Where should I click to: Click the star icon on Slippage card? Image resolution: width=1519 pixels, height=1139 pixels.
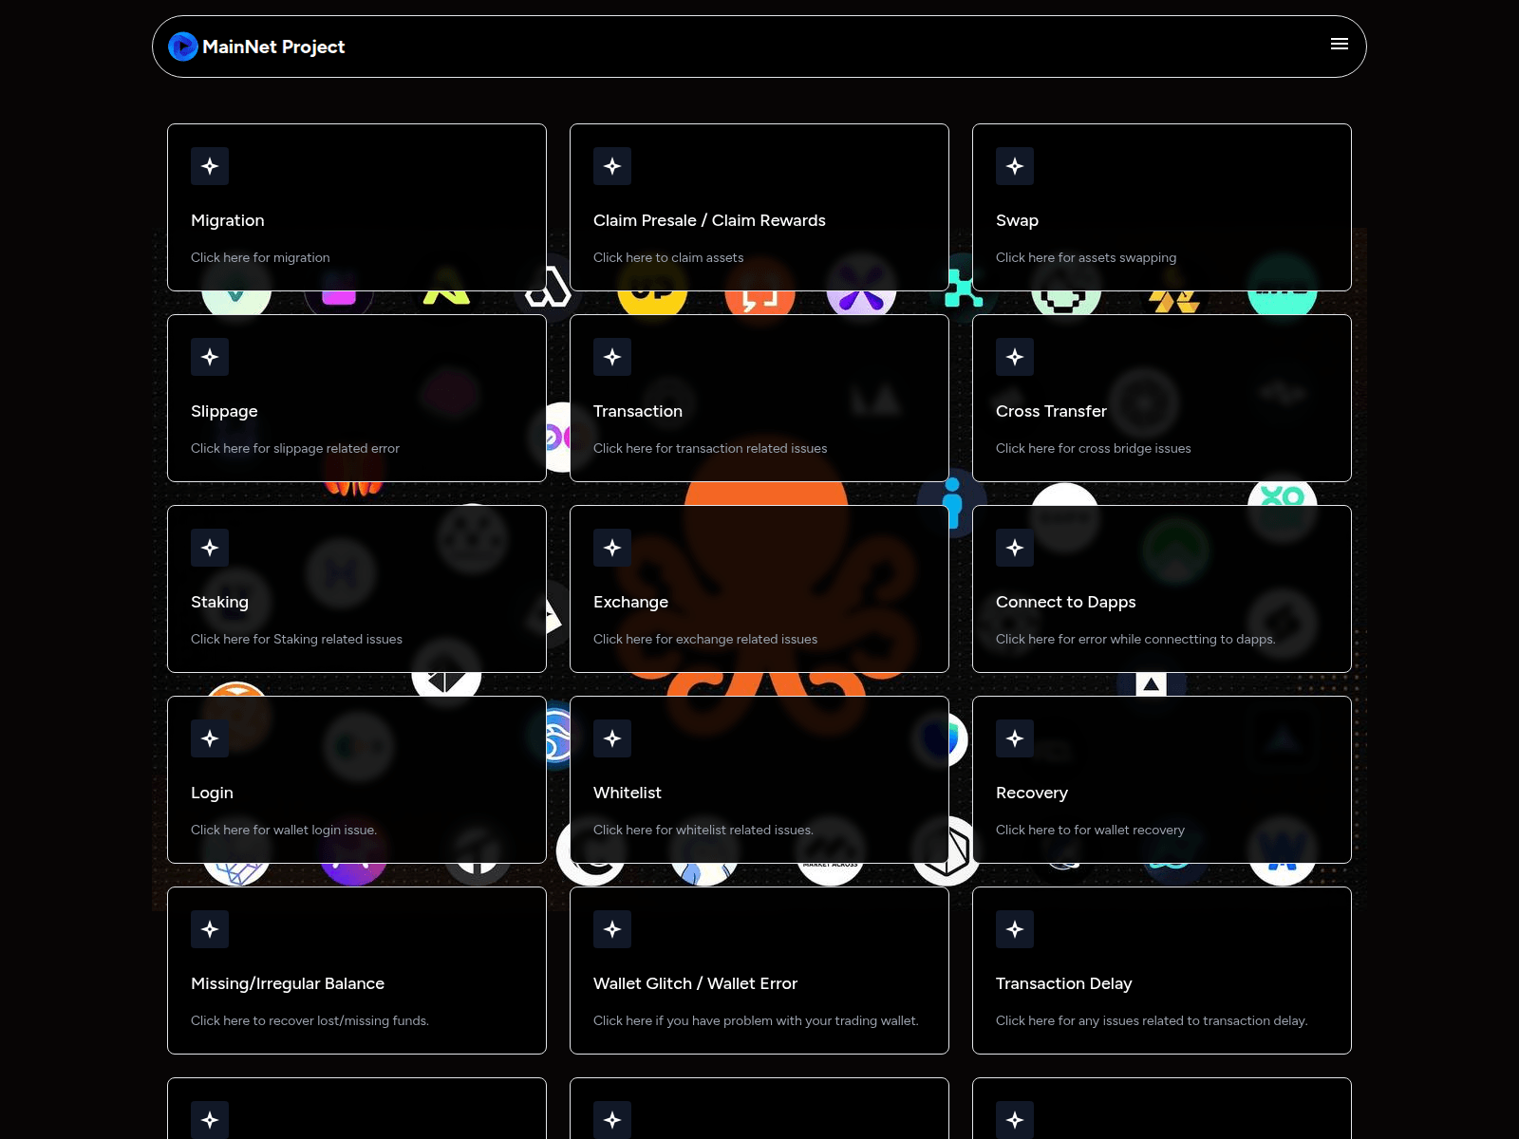(210, 357)
